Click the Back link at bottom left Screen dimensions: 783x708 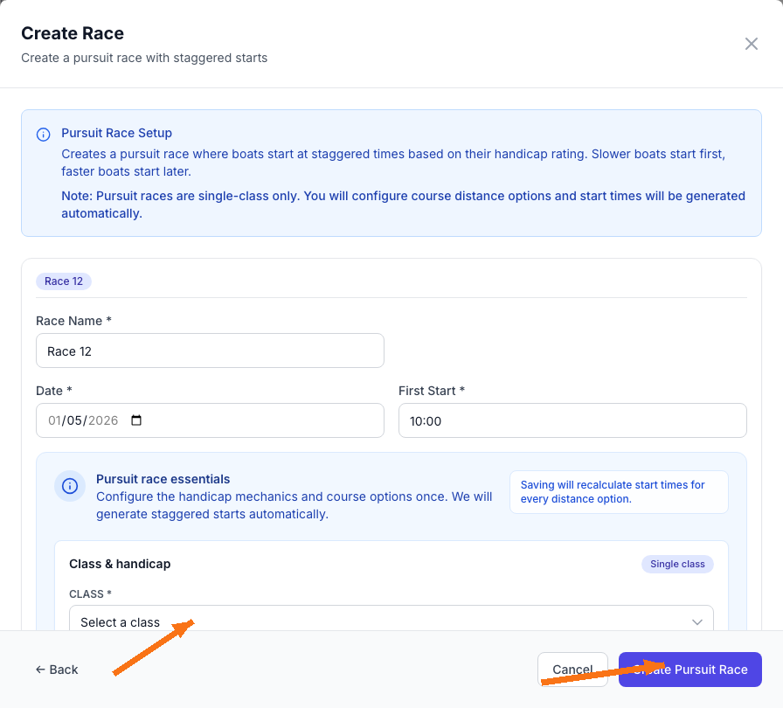[56, 669]
